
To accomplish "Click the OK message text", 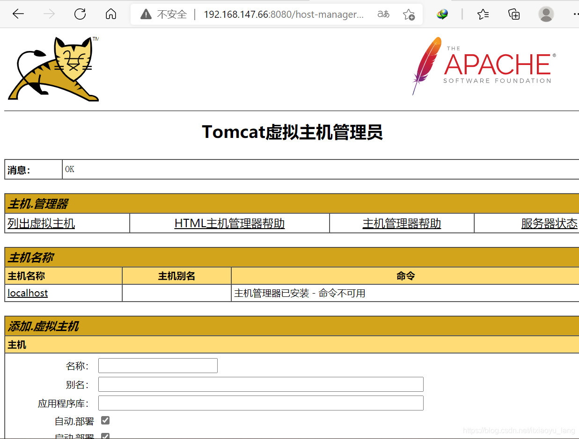I will click(x=70, y=169).
